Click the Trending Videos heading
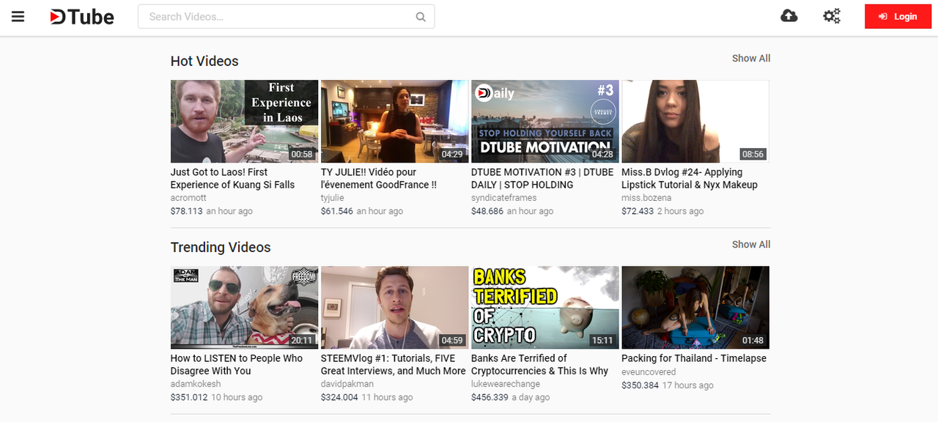 pos(221,248)
